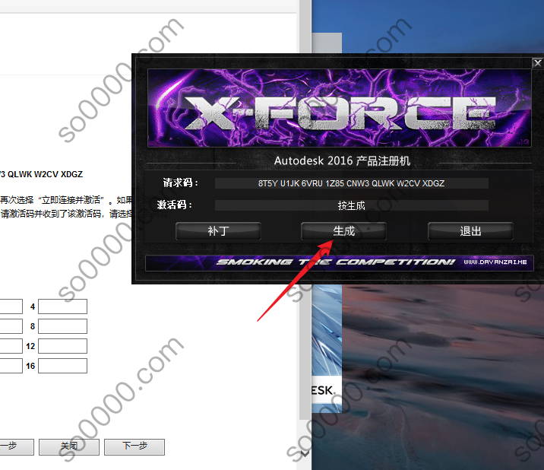Click the 退出 button in X-Force window
This screenshot has width=544, height=470.
[x=470, y=231]
